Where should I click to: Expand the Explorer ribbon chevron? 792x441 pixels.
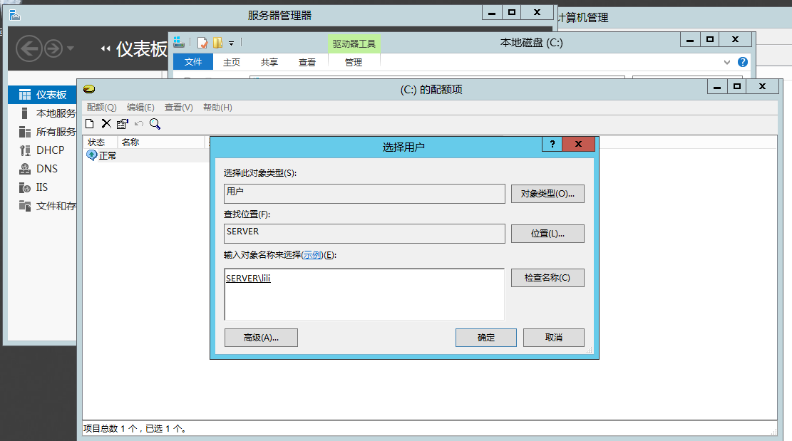pos(727,62)
